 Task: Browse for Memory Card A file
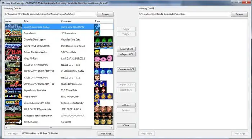click(105, 14)
